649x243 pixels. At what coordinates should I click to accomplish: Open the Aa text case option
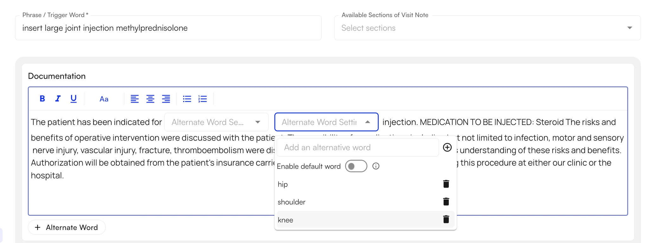pyautogui.click(x=104, y=99)
